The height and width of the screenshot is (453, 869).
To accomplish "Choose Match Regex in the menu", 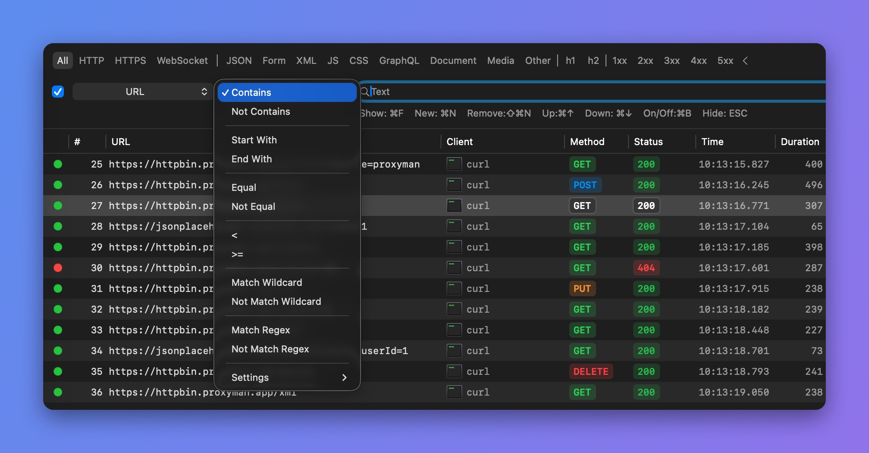I will point(287,330).
